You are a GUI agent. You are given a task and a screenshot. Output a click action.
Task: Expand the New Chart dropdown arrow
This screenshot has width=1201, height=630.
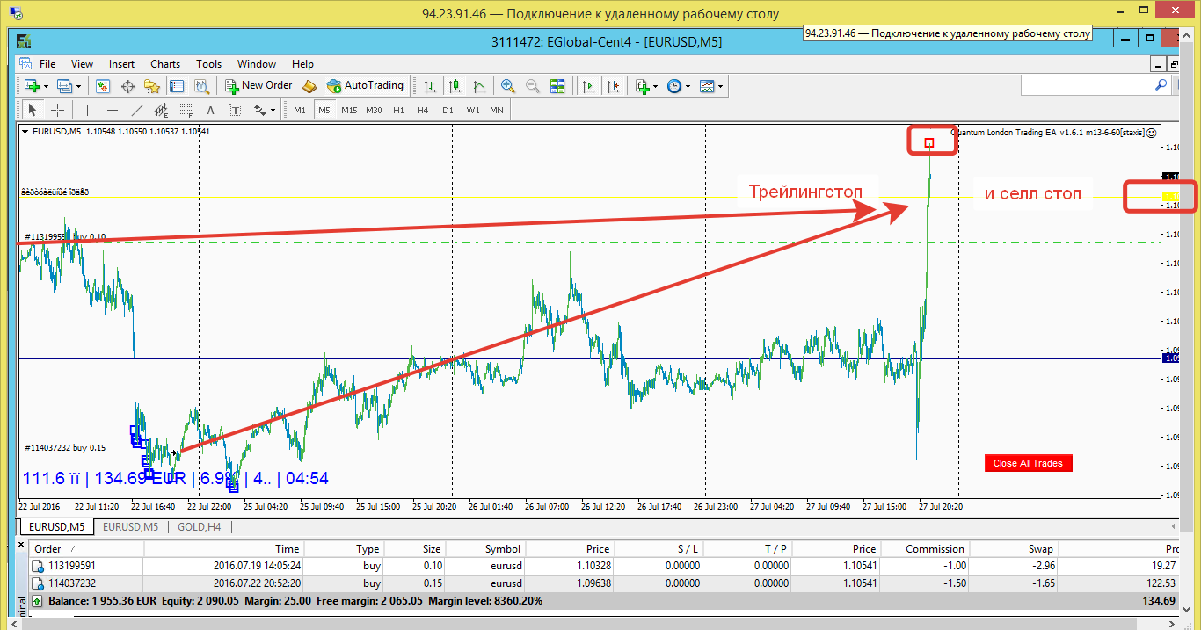pyautogui.click(x=46, y=86)
